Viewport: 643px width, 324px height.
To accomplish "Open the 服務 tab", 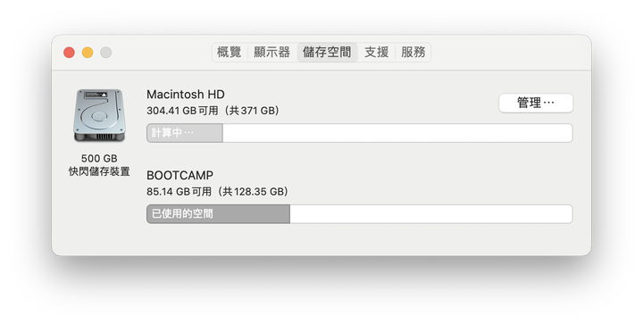I will click(x=413, y=53).
